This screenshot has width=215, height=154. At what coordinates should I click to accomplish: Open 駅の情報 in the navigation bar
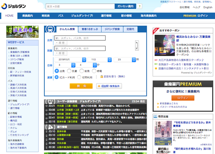pyautogui.click(x=127, y=16)
